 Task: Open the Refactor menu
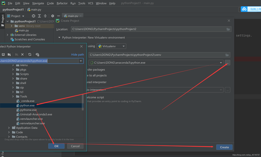point(62,3)
